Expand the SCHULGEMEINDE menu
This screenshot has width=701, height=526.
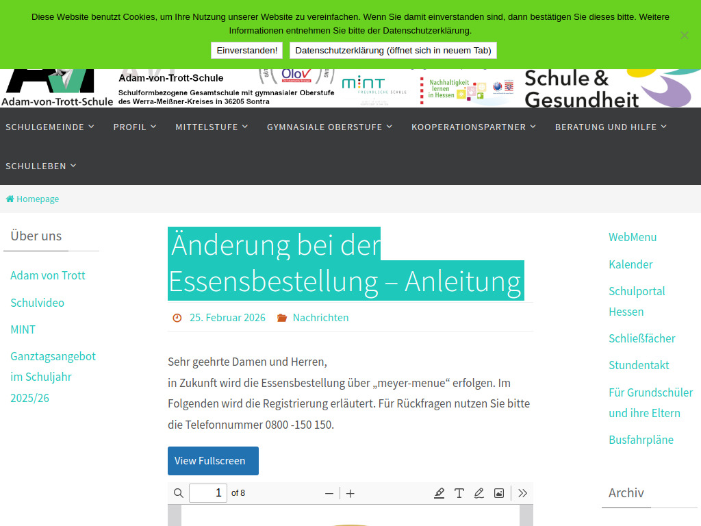click(50, 127)
